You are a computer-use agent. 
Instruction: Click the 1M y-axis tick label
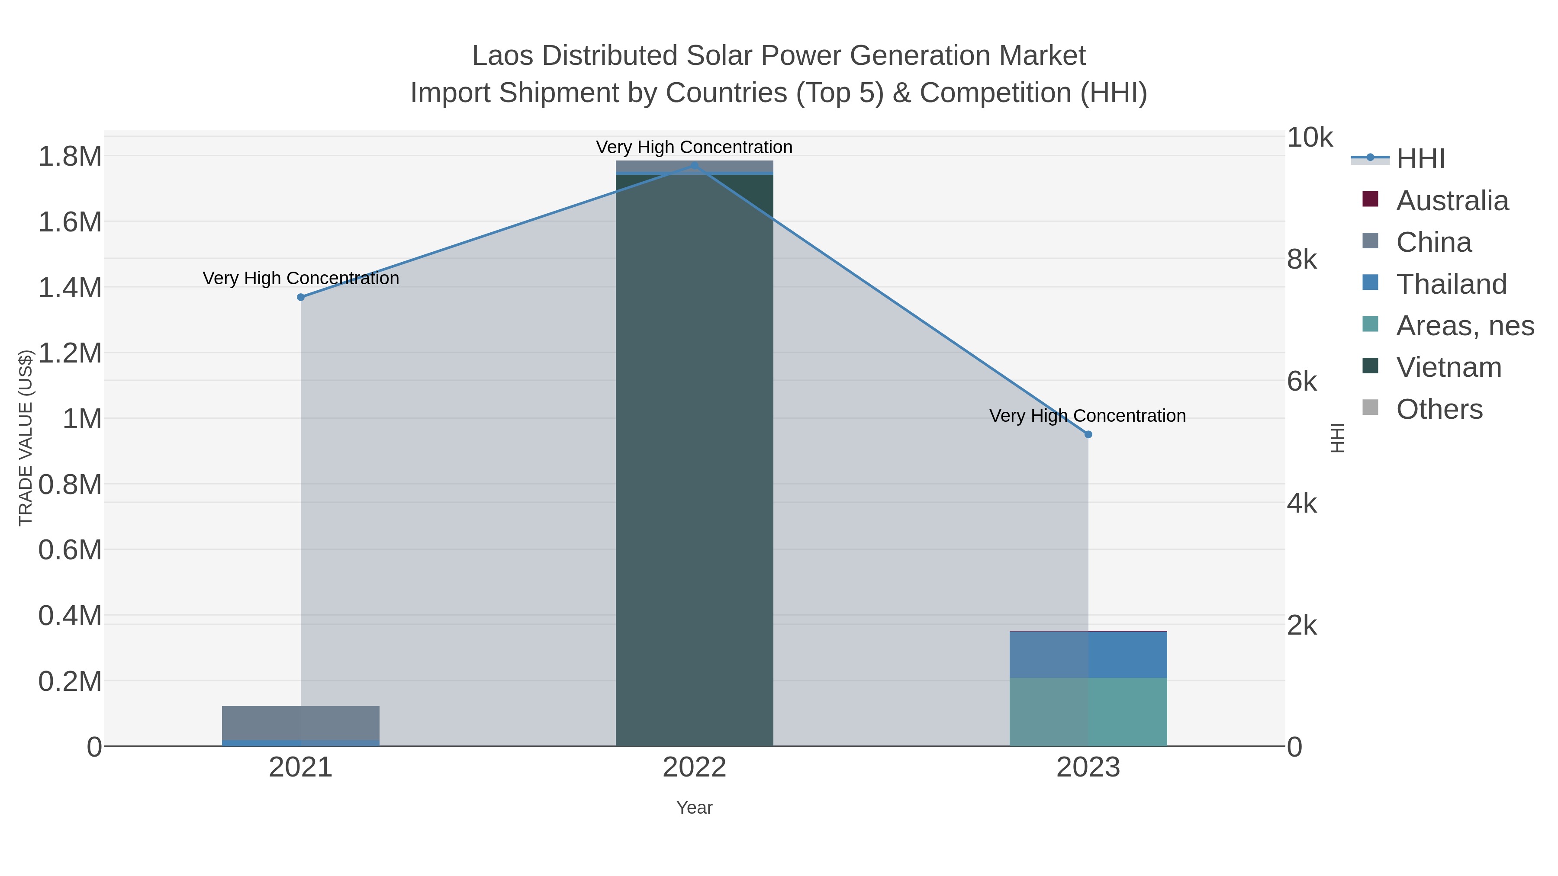tap(82, 419)
